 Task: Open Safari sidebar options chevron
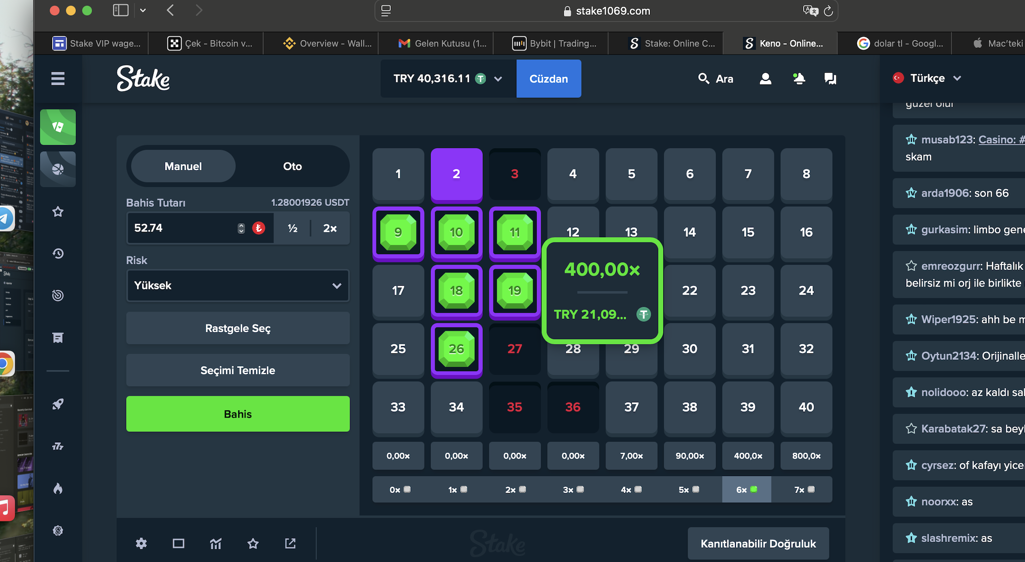tap(143, 10)
